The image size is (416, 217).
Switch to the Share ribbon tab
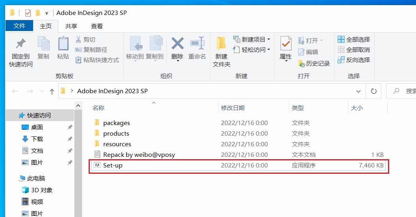[x=71, y=26]
